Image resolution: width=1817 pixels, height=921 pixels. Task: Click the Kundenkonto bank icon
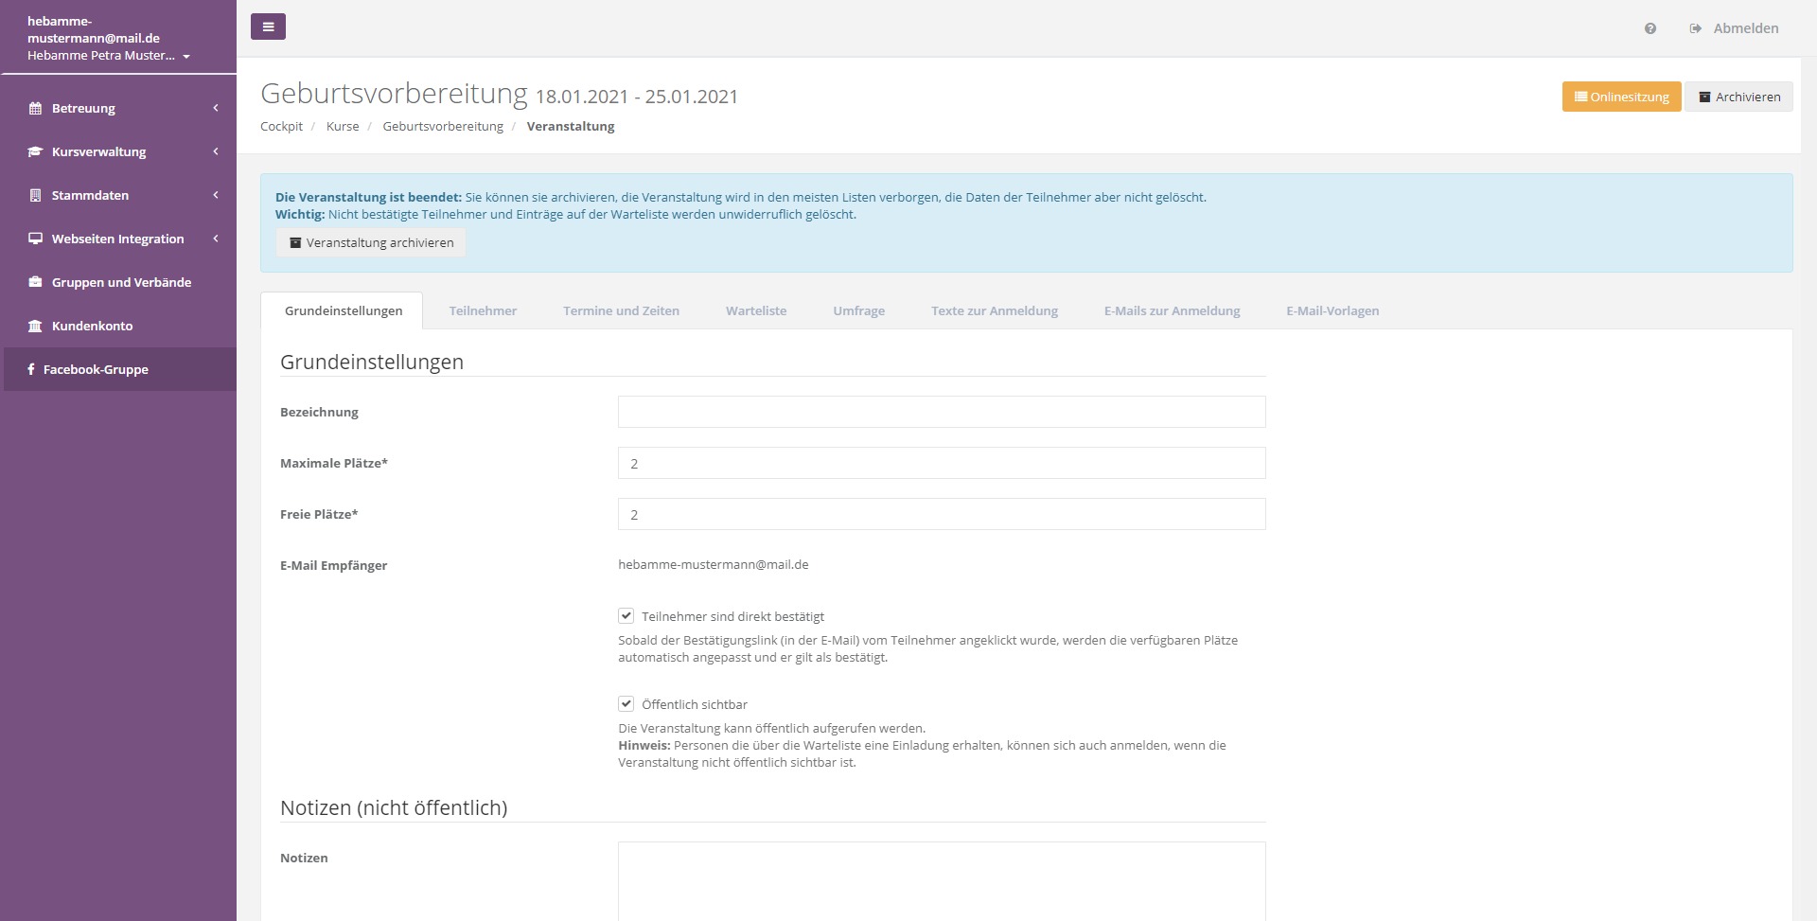[x=35, y=326]
